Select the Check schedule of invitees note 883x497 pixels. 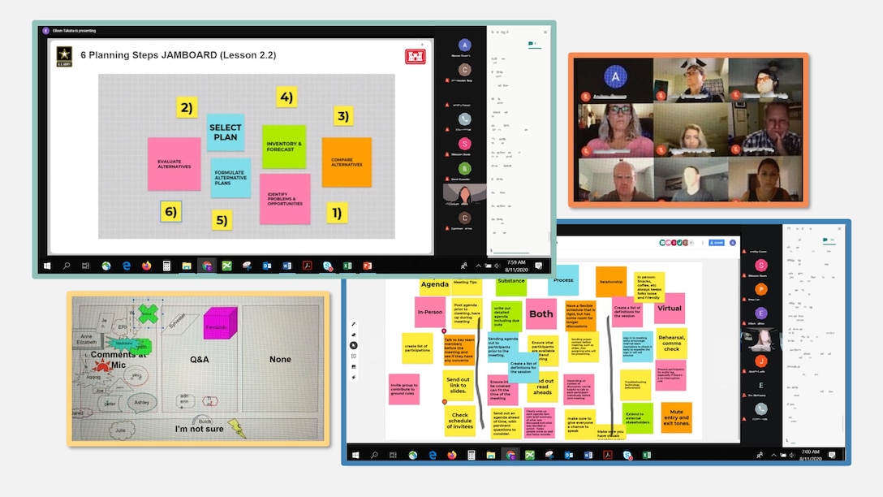(459, 421)
